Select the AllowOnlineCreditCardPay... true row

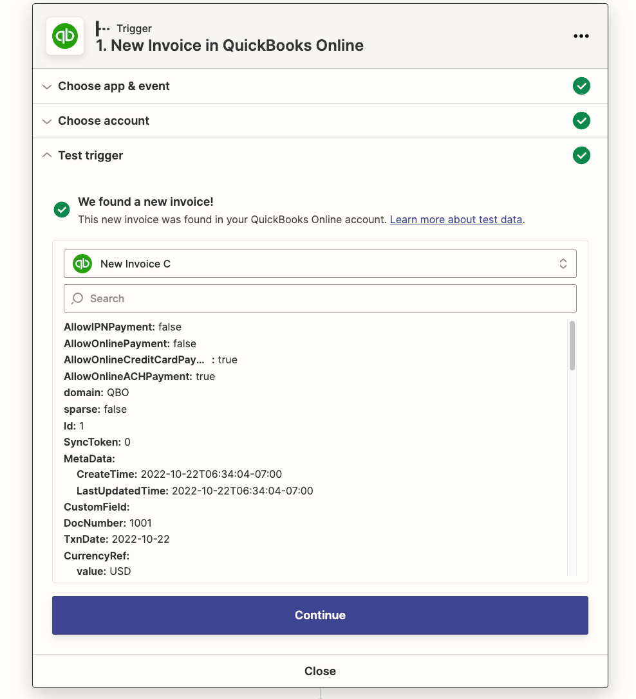151,359
